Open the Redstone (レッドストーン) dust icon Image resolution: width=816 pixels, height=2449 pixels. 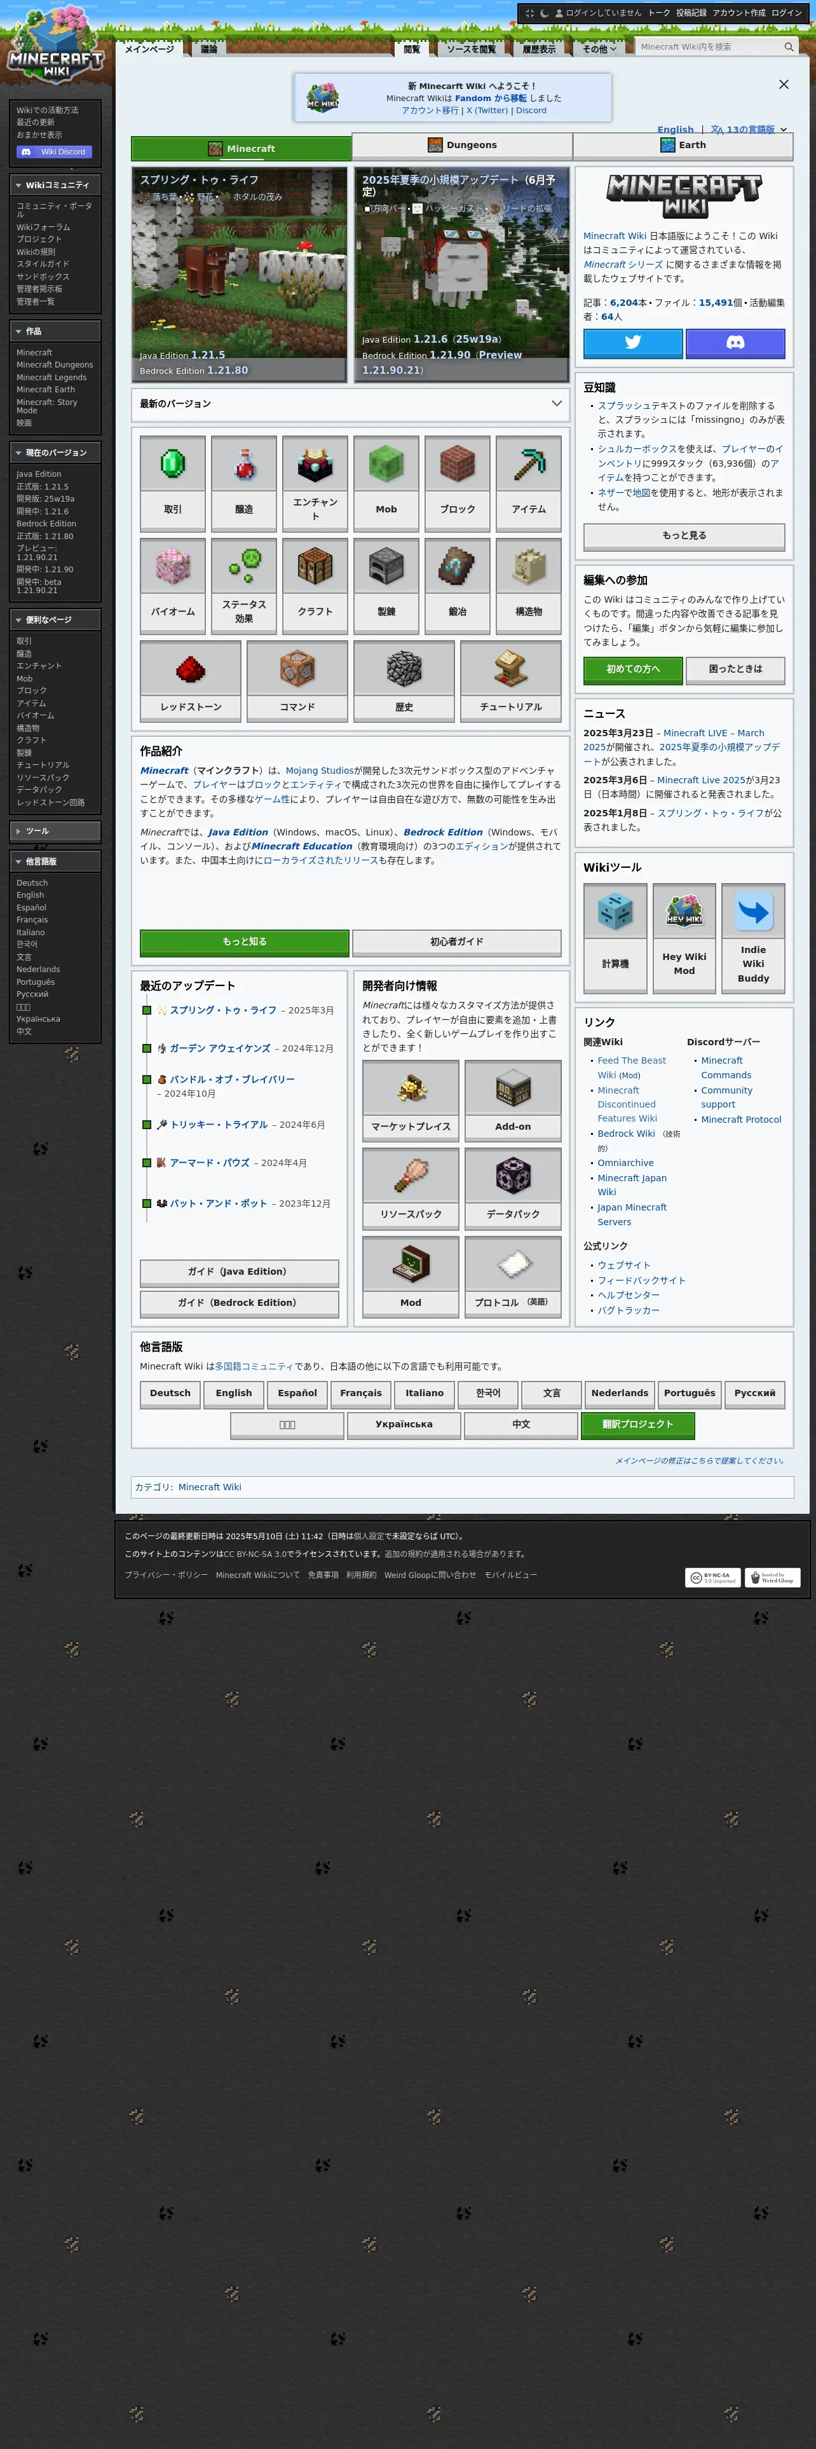click(190, 669)
